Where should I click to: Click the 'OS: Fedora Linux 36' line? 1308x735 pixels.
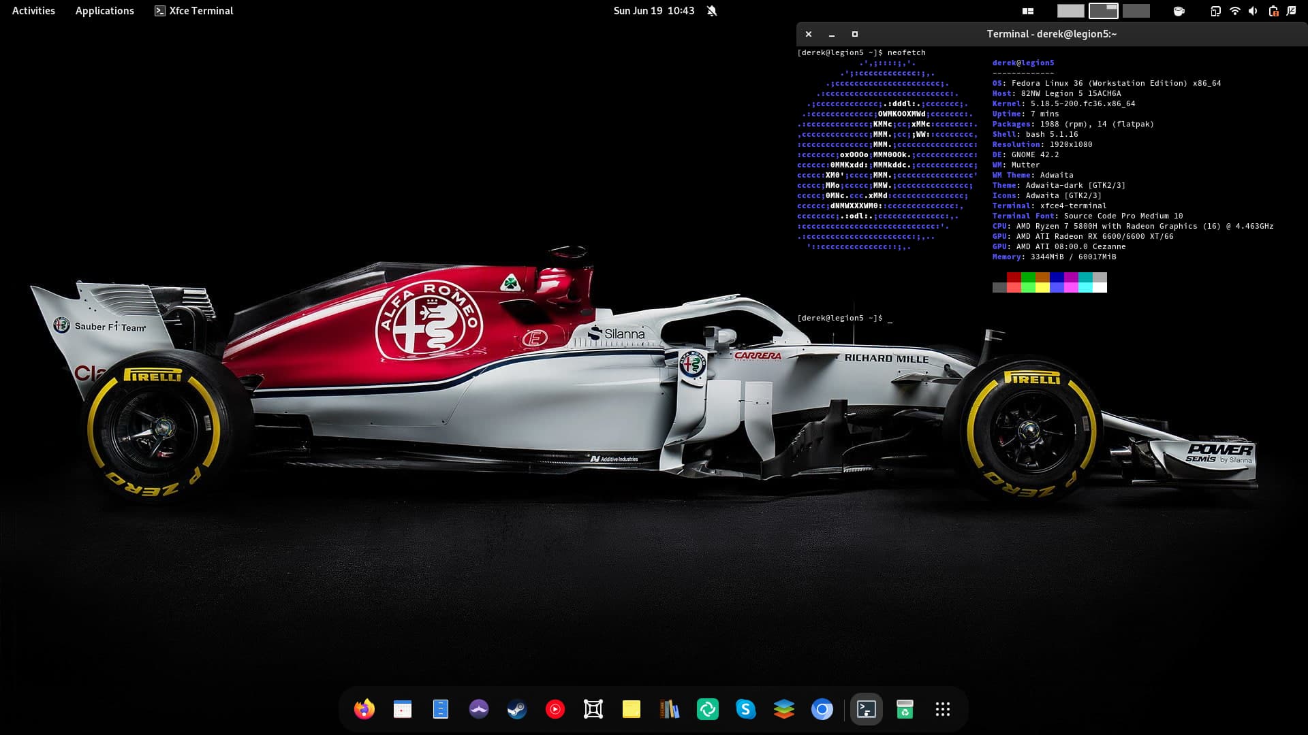tap(1107, 83)
